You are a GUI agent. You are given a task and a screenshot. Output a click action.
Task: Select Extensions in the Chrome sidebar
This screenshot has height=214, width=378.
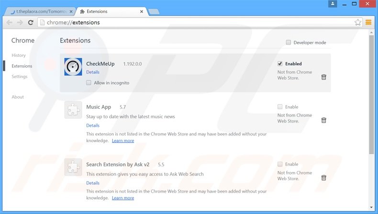coord(22,66)
